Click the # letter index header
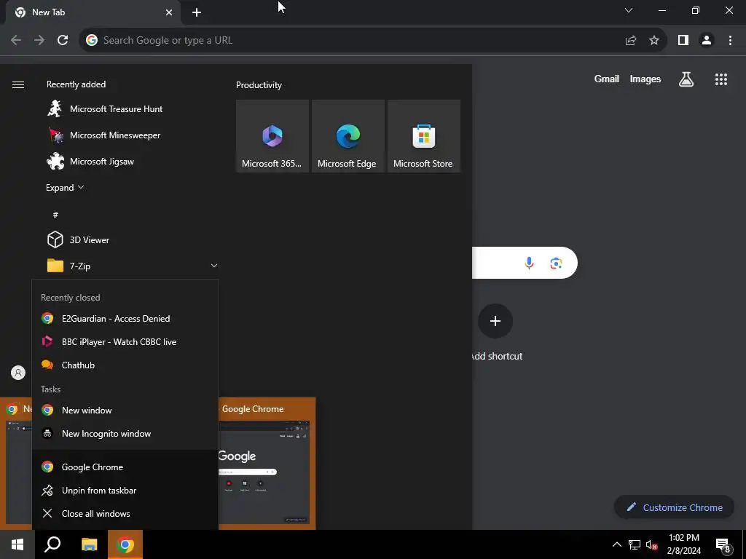The height and width of the screenshot is (559, 746). tap(55, 215)
